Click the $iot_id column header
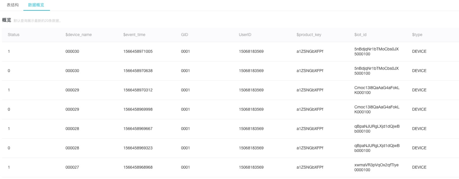This screenshot has width=459, height=179. point(360,35)
